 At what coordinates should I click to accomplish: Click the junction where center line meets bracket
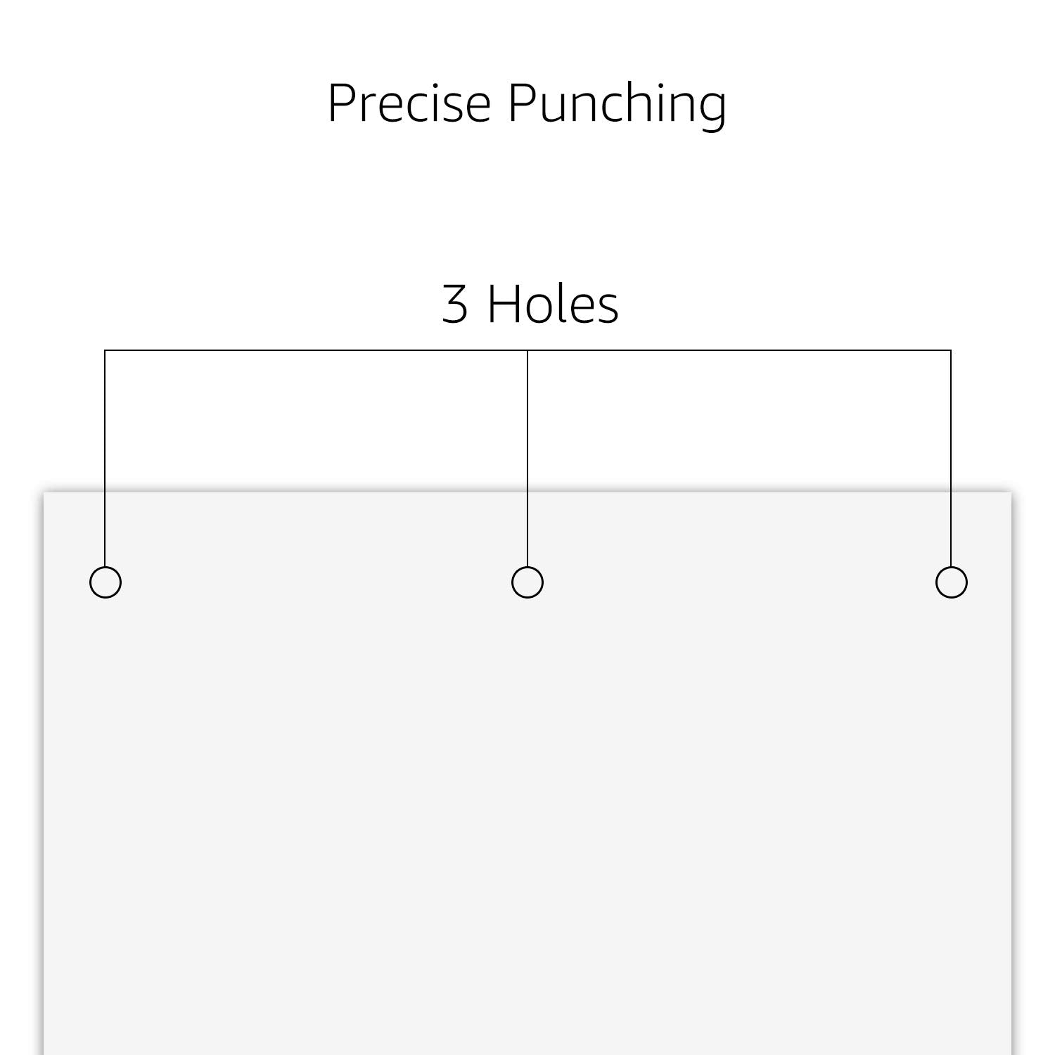527,350
